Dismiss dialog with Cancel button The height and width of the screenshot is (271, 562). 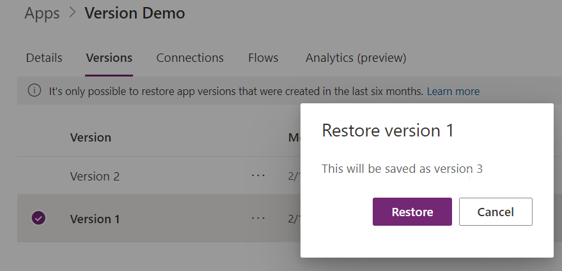496,212
